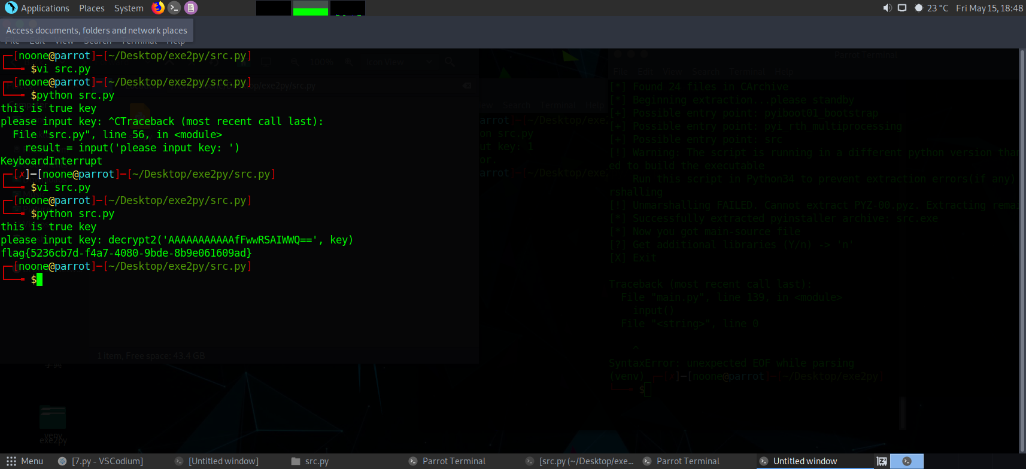Click the Parrot logo icon
This screenshot has width=1026, height=469.
(x=11, y=8)
